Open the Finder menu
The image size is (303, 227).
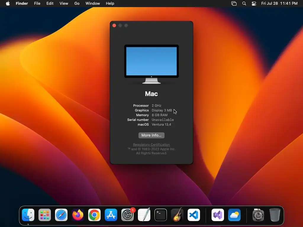click(22, 4)
